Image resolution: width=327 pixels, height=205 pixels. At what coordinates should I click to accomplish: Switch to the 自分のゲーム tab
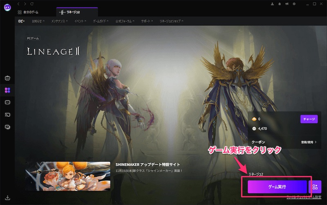[28, 12]
